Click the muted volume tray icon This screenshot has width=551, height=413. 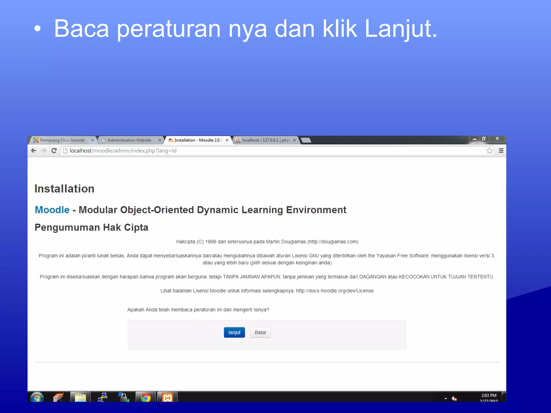[x=454, y=398]
